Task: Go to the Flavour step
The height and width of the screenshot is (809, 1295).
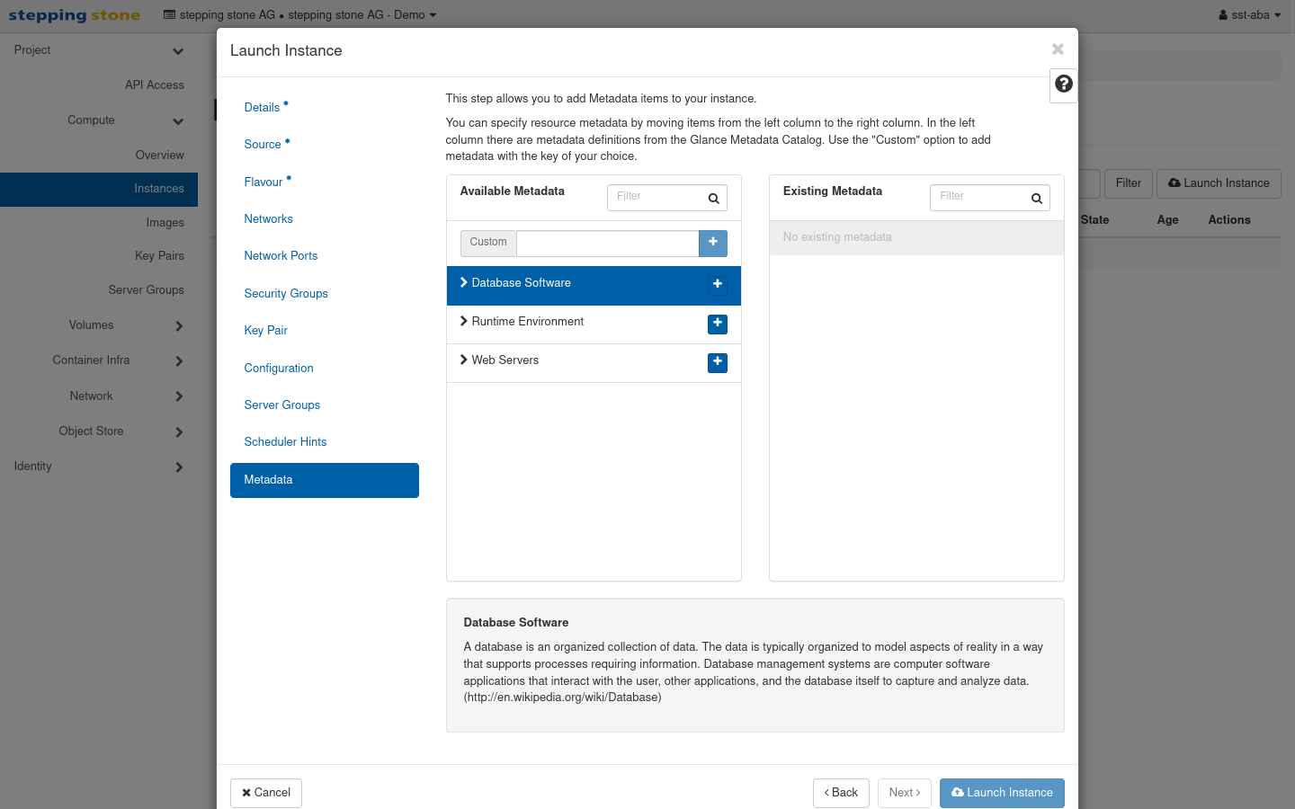Action: point(268,182)
